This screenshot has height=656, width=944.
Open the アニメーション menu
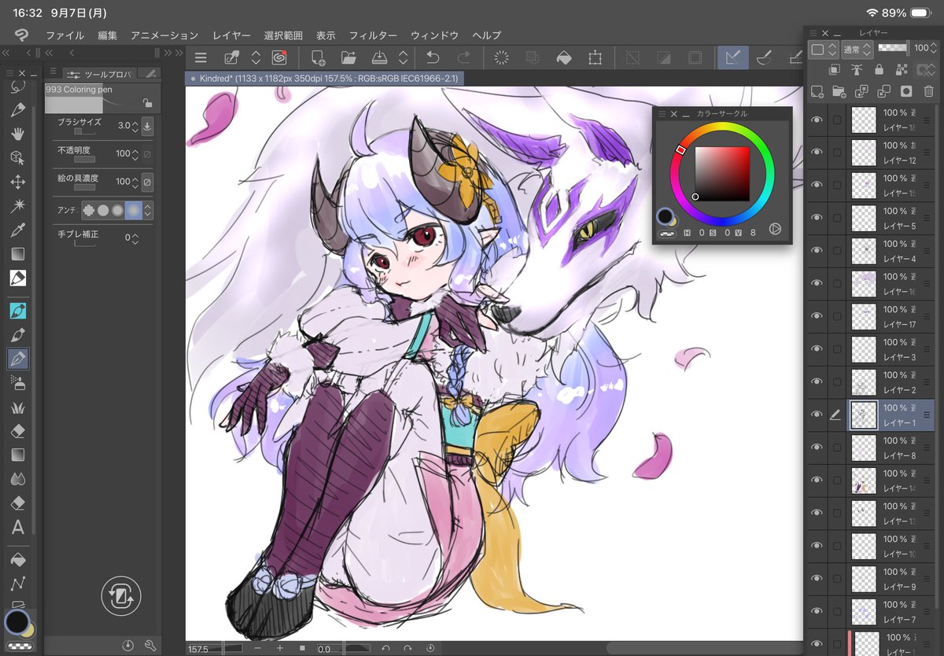point(164,35)
